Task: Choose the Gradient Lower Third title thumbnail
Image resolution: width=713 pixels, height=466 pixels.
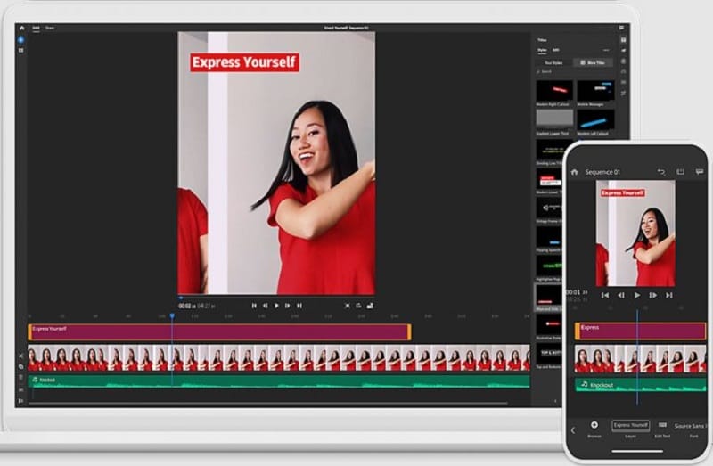Action: (x=554, y=119)
